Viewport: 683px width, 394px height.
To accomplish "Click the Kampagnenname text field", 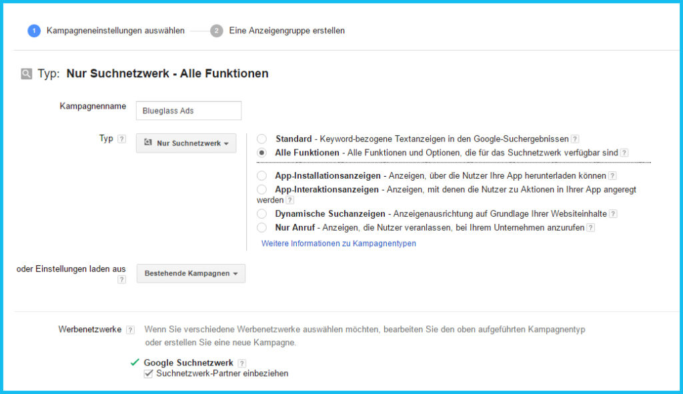I will click(188, 111).
